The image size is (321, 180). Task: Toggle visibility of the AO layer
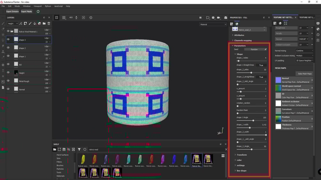(8, 64)
